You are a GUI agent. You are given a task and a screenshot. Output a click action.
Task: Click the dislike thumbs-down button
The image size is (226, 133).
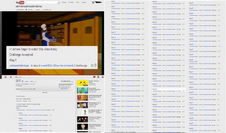23,81
